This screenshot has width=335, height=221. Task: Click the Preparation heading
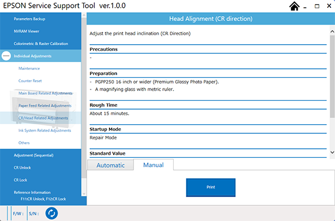point(103,73)
